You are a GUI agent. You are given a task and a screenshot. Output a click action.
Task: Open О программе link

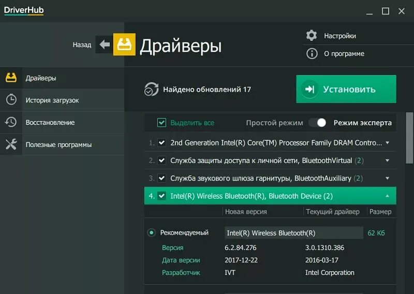tap(344, 54)
